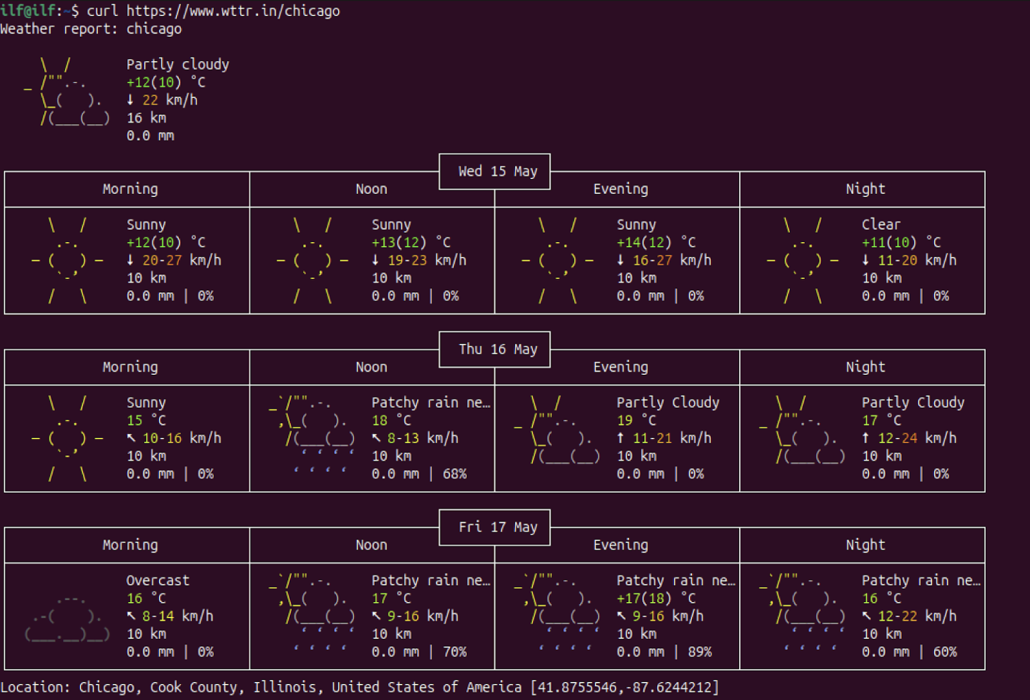Click the 89% rain chance on Friday evening

[699, 652]
